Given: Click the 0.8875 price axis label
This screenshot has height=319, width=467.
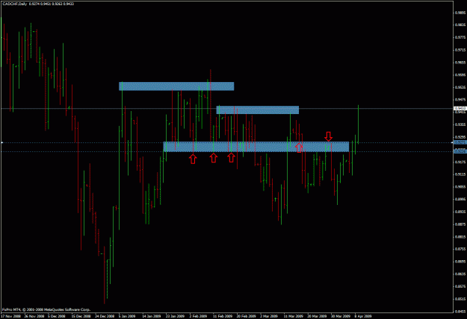Looking at the screenshot, I should pyautogui.click(x=460, y=224).
